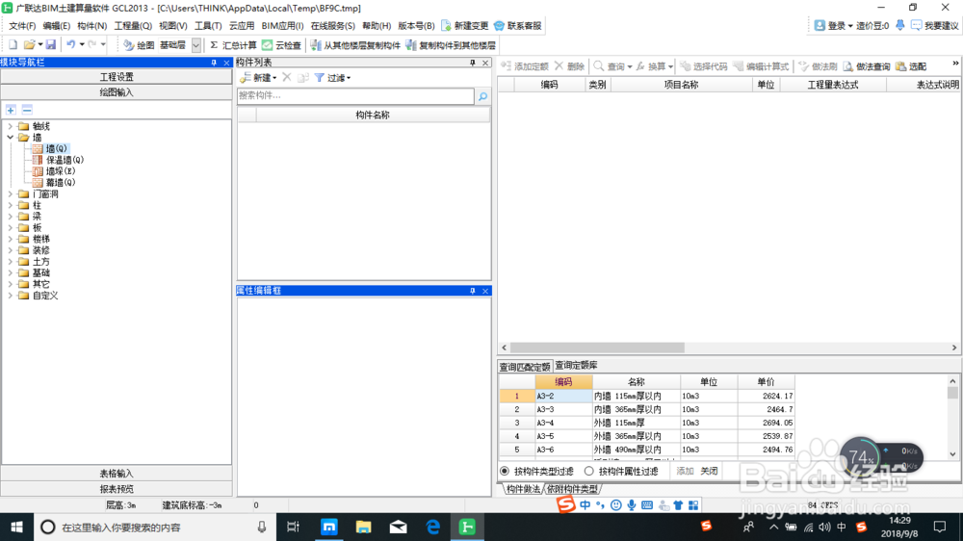Click the open folder toolbar icon
This screenshot has height=541, width=963.
pos(29,45)
